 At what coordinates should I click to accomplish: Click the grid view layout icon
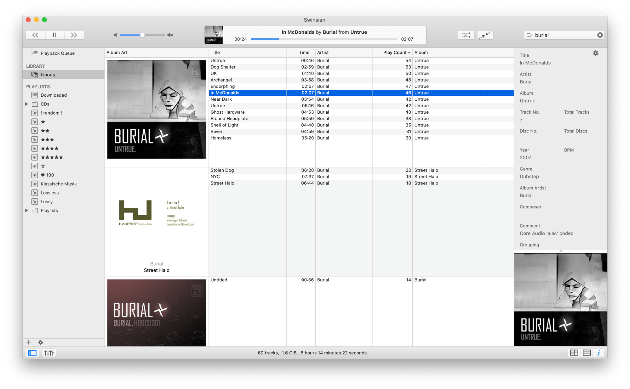tap(586, 352)
